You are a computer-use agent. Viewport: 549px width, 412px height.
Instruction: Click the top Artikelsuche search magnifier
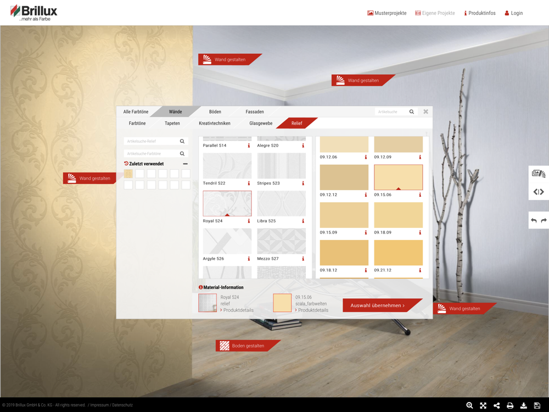click(412, 112)
